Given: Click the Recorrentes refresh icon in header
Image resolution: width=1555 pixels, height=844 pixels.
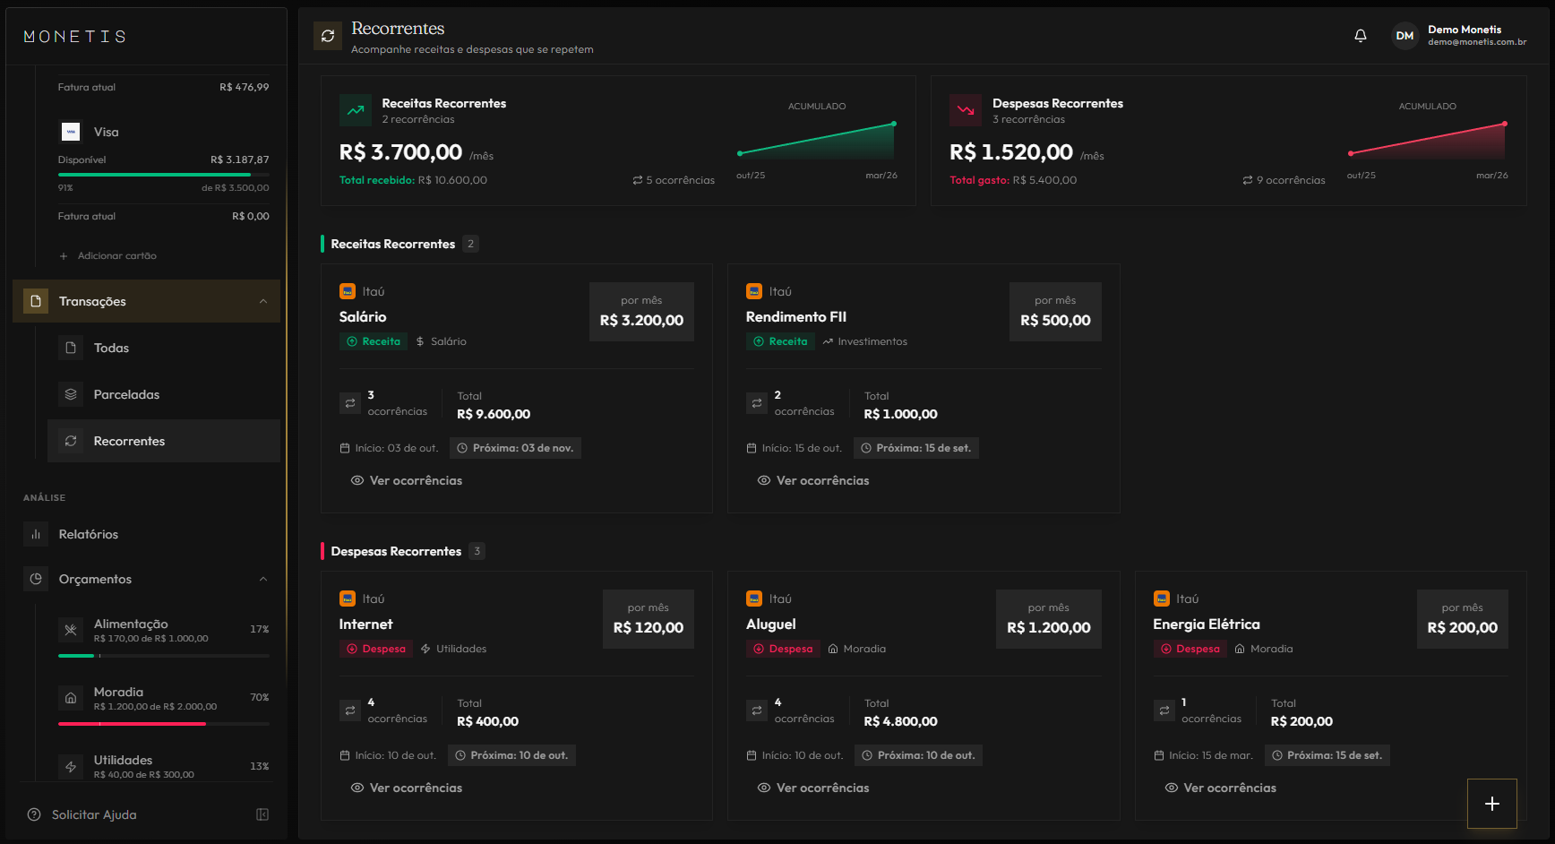Looking at the screenshot, I should [328, 36].
